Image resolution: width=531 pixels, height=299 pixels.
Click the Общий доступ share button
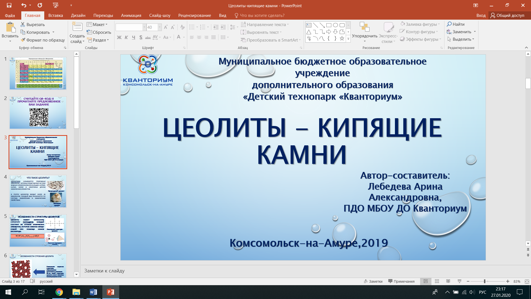507,16
